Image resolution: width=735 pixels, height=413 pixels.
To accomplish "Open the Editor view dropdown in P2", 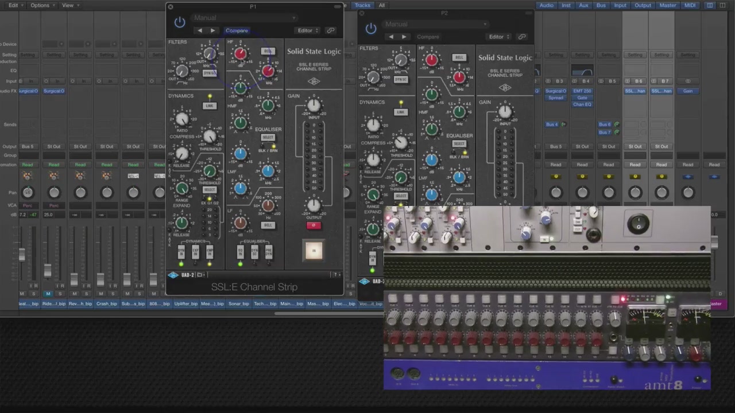I will [x=499, y=37].
